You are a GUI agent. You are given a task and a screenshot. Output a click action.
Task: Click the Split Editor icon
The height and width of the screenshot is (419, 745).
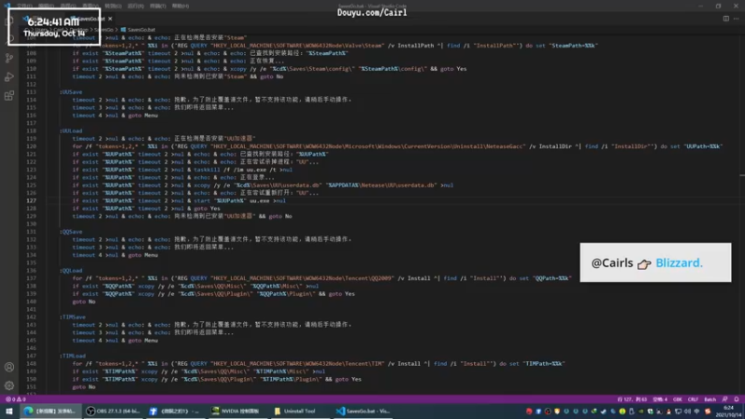[x=726, y=19]
